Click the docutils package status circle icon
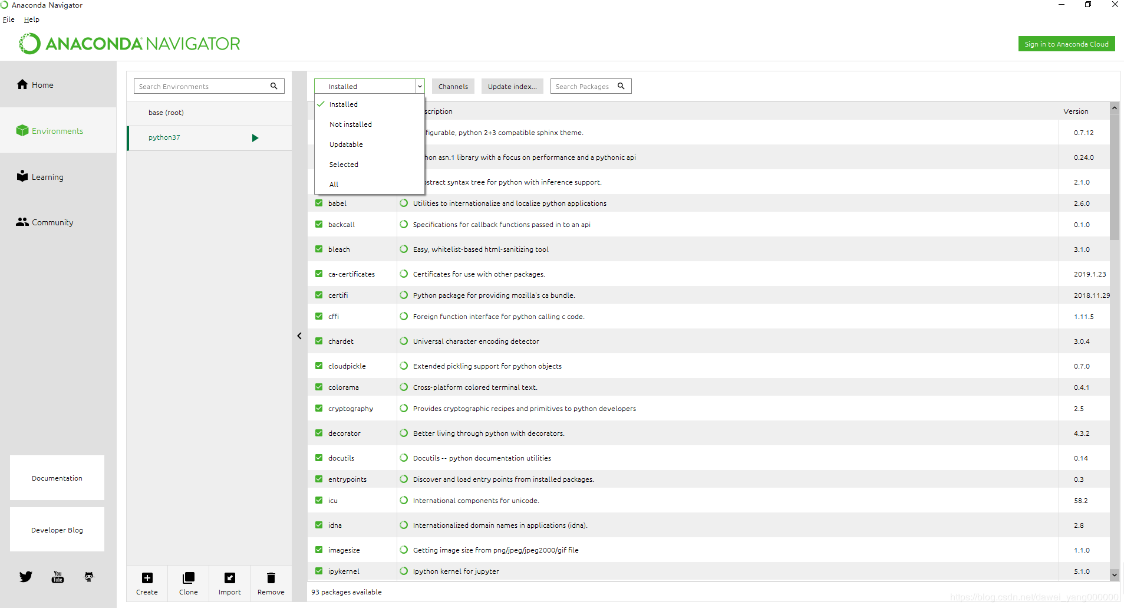The width and height of the screenshot is (1124, 608). click(x=404, y=458)
